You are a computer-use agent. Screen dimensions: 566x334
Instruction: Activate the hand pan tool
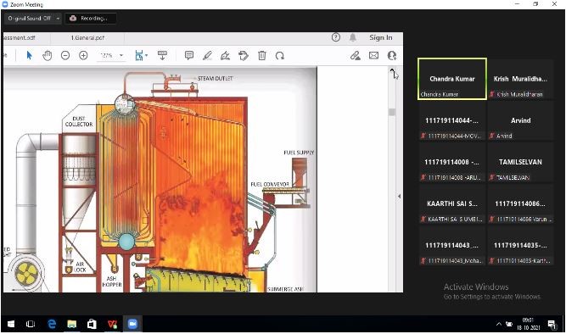pos(48,56)
